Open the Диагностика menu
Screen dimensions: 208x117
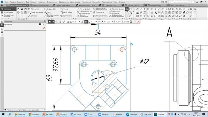(75, 2)
